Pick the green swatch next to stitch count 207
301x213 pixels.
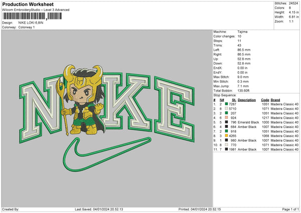[227, 113]
